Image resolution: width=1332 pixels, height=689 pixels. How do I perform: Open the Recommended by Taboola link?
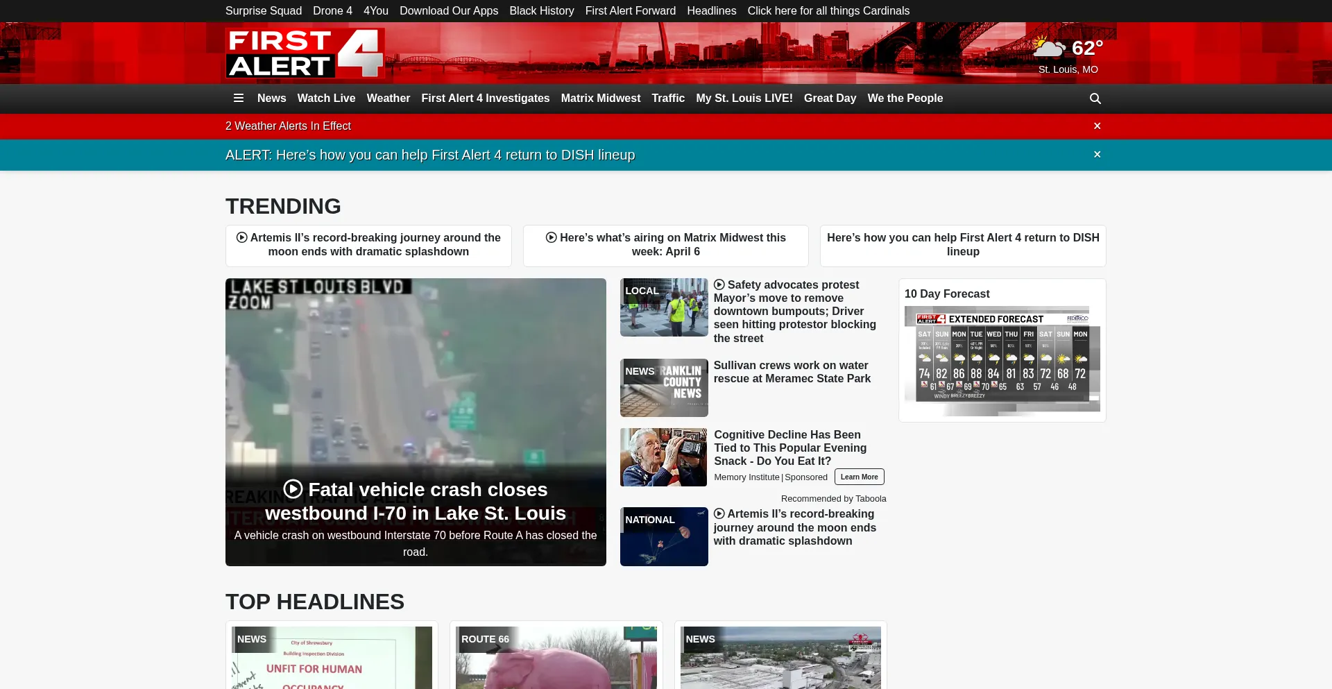coord(834,499)
